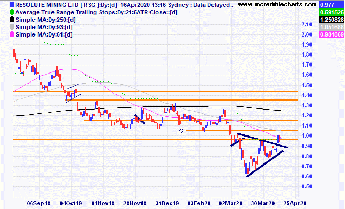Select the RESOLUTE MINING LTD title text
The image size is (345, 209).
pyautogui.click(x=45, y=5)
